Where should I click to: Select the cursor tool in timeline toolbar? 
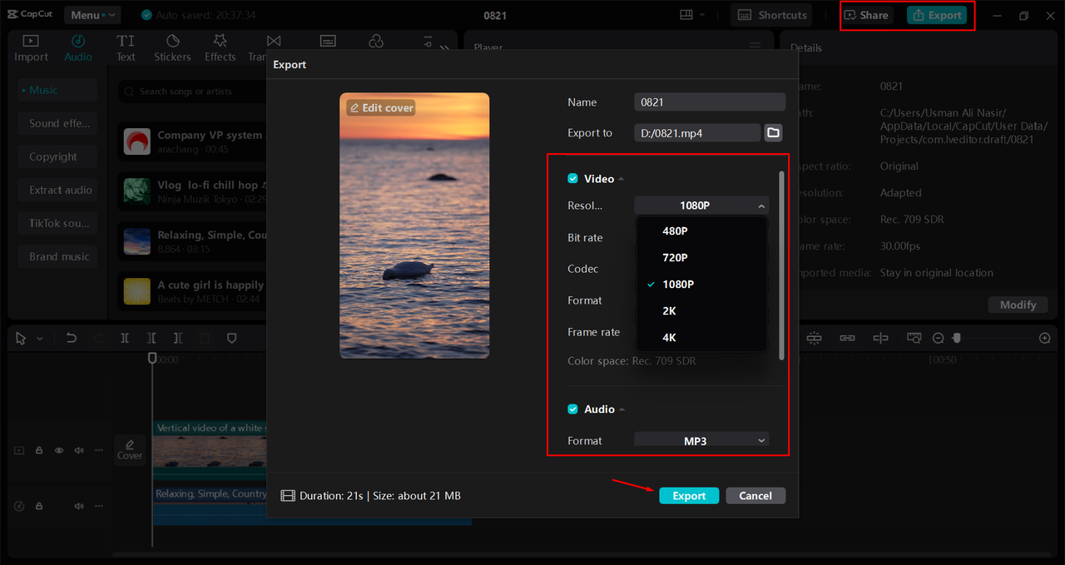click(x=21, y=338)
